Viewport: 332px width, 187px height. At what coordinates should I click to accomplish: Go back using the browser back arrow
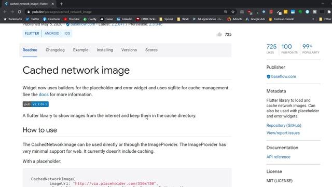(5, 12)
